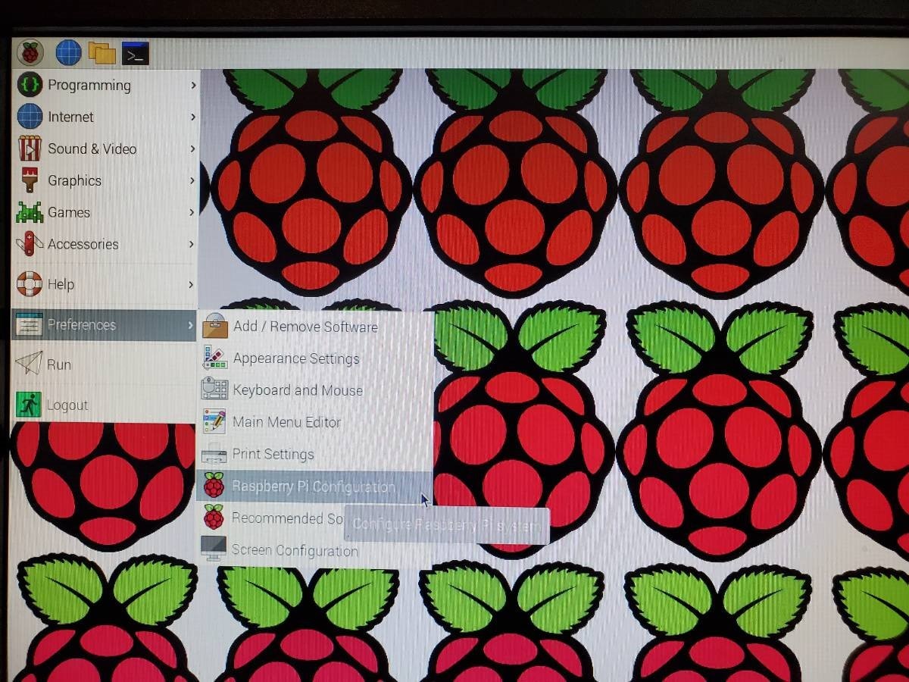Click the Preferences submenu arrow
This screenshot has width=909, height=682.
point(191,325)
